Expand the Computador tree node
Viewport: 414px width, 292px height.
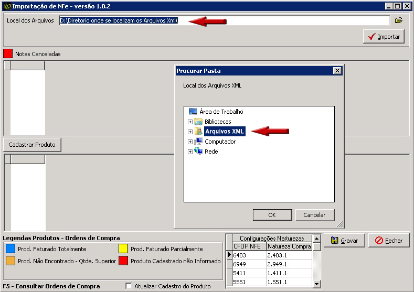[190, 142]
